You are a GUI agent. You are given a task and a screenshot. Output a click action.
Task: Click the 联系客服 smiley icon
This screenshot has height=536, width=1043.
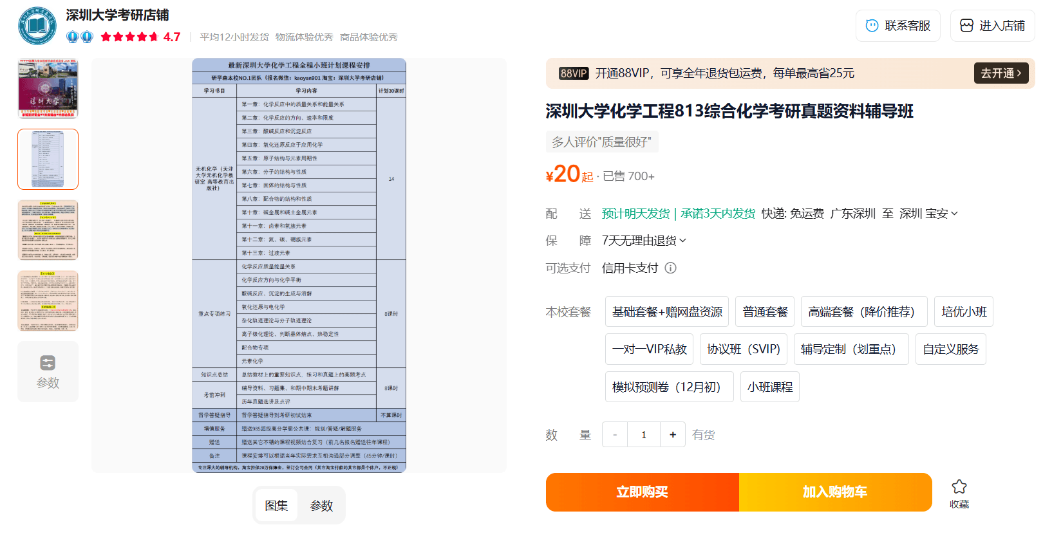coord(872,26)
